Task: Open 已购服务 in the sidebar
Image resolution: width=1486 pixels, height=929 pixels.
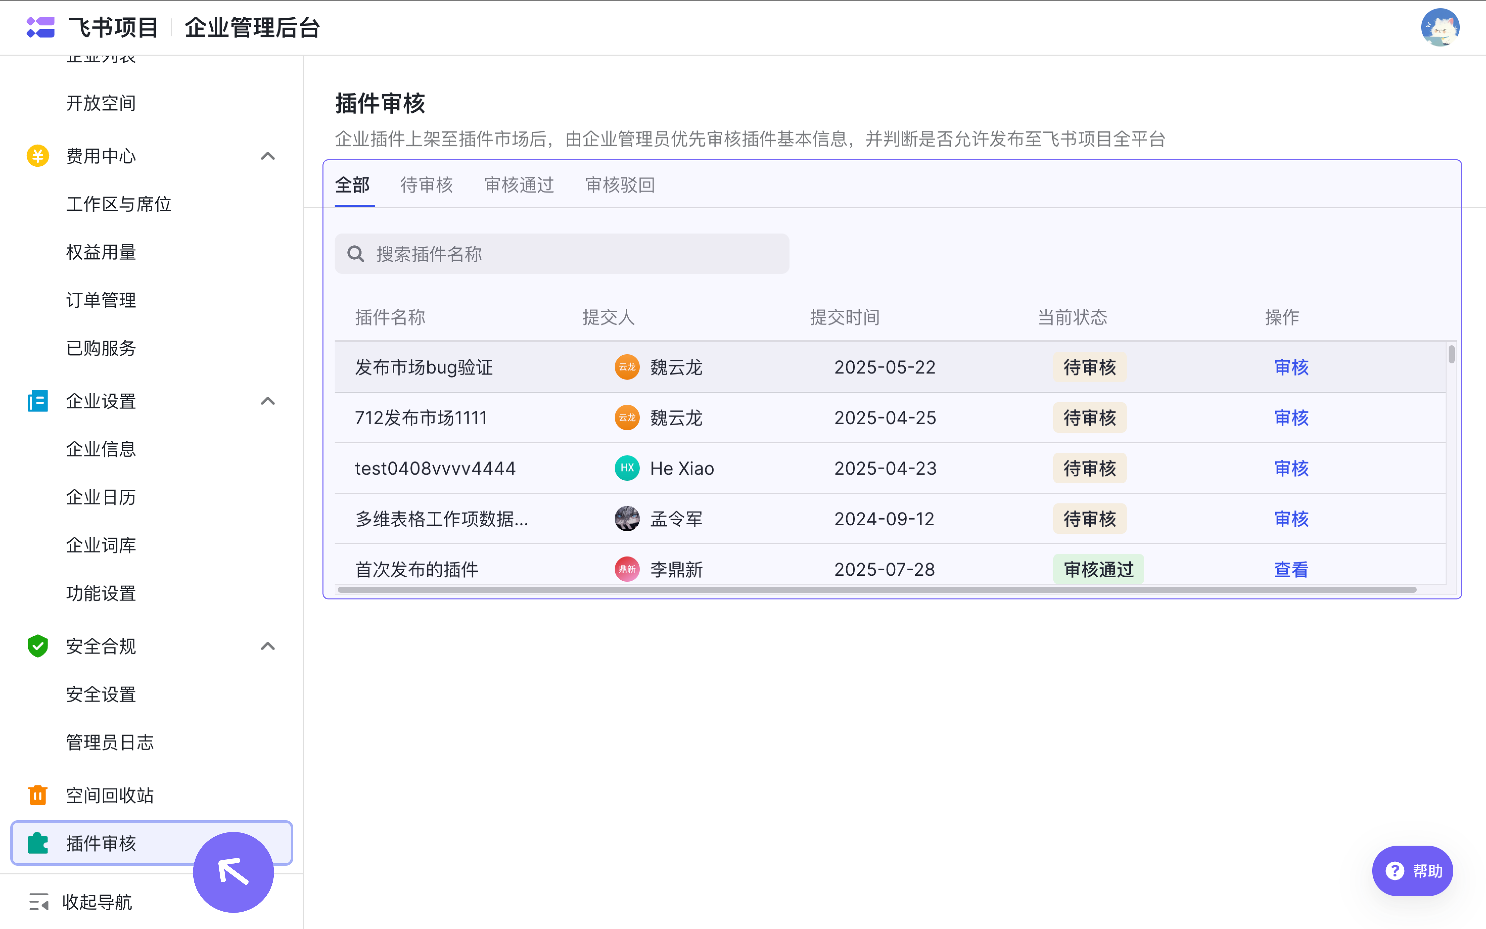Action: 101,348
